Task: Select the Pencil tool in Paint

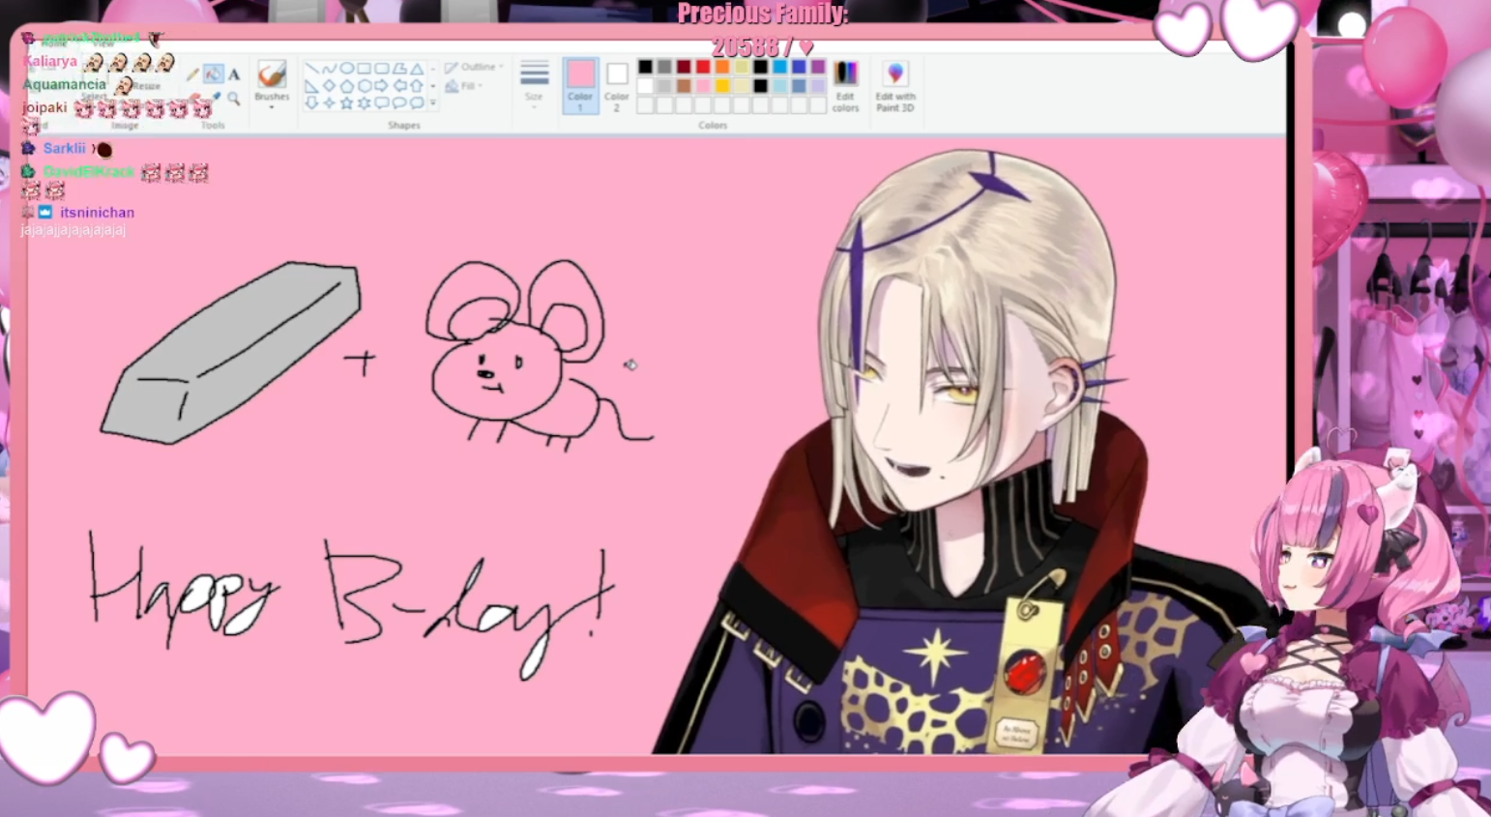Action: pyautogui.click(x=192, y=74)
